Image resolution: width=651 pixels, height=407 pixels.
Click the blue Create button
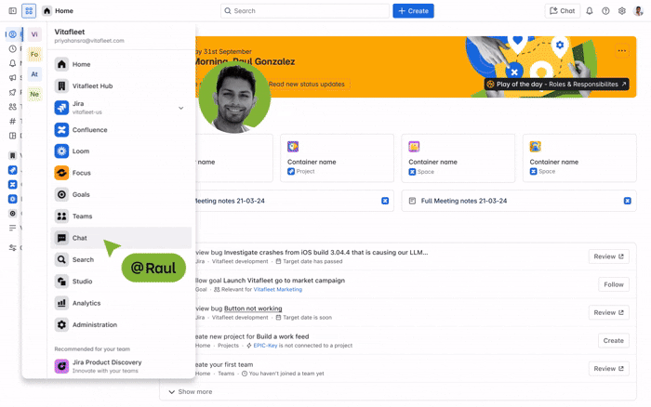pyautogui.click(x=413, y=11)
